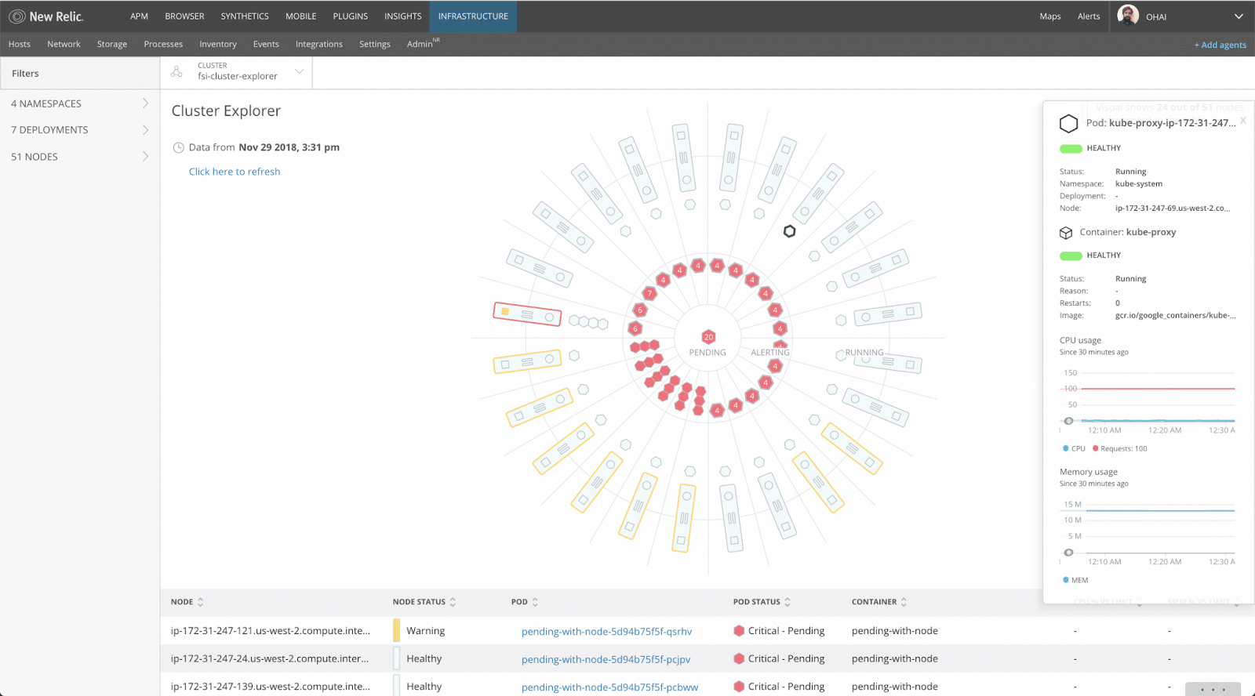Sort by the NODE STATUS column
Image resolution: width=1255 pixels, height=696 pixels.
coord(424,602)
